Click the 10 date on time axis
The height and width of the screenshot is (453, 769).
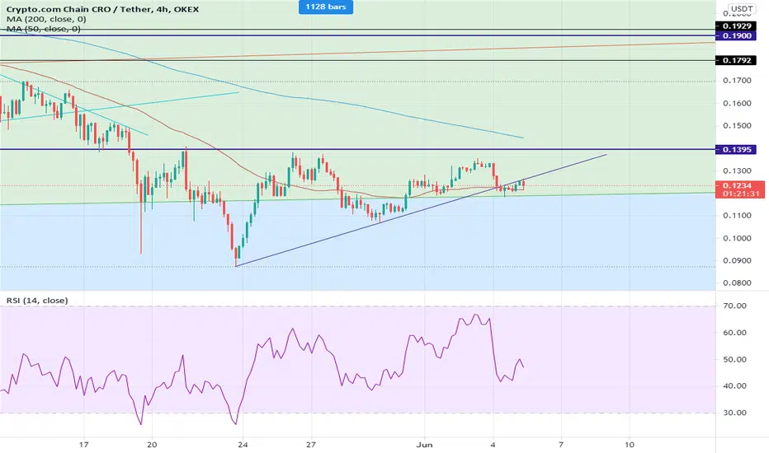point(630,445)
